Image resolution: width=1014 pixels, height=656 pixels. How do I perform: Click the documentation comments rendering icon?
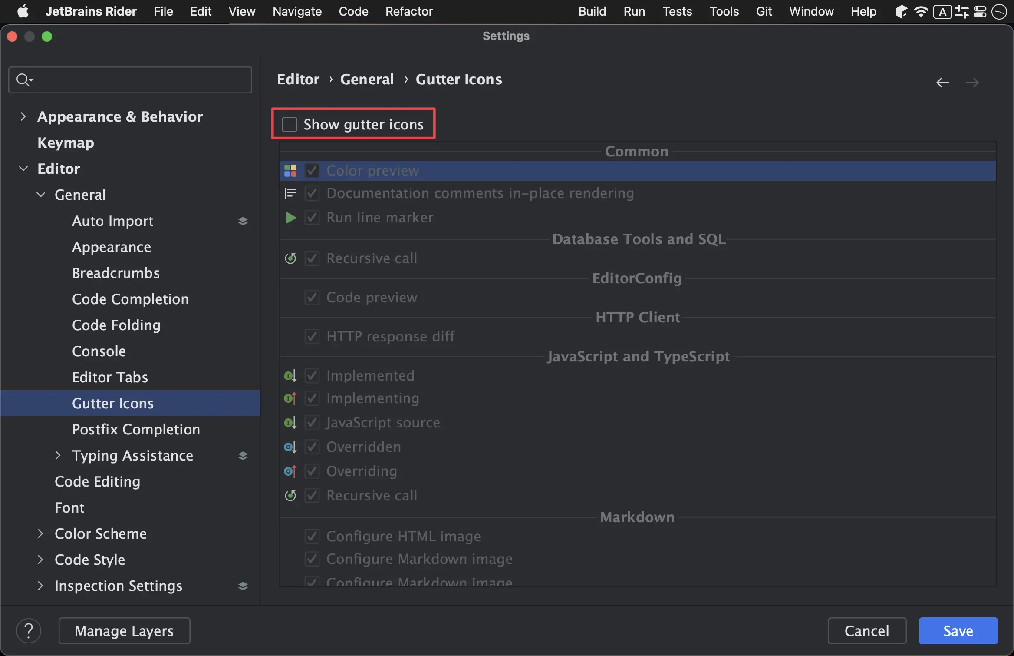[x=290, y=193]
